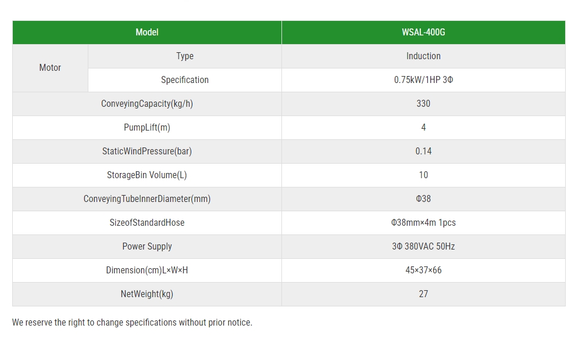Click the Model header cell
The width and height of the screenshot is (582, 343).
coord(147,33)
